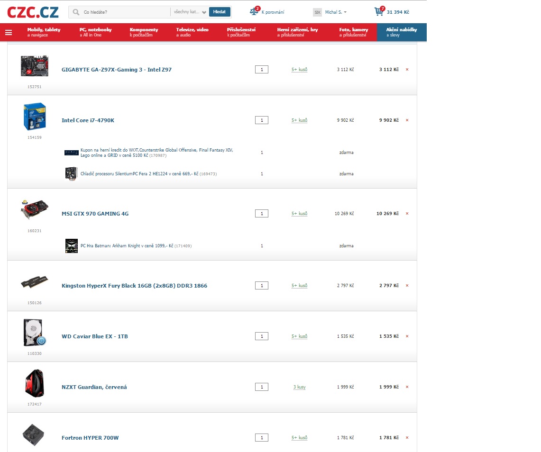Open MSI GTX 970 GAMING 4G link

[x=95, y=214]
